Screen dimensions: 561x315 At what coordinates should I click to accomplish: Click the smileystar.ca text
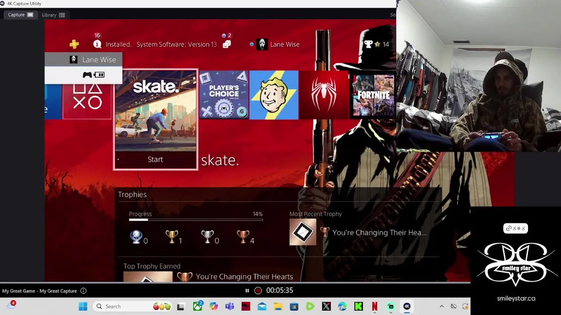(516, 298)
